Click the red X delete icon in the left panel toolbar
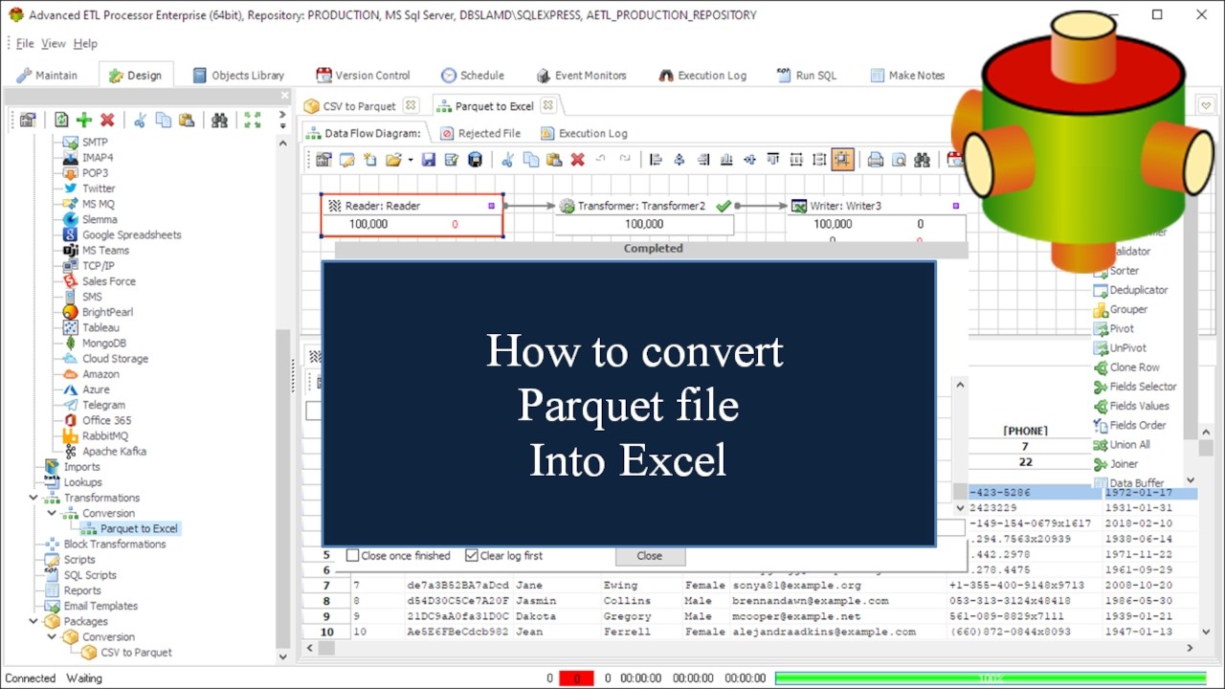Viewport: 1225px width, 689px height. (x=107, y=120)
